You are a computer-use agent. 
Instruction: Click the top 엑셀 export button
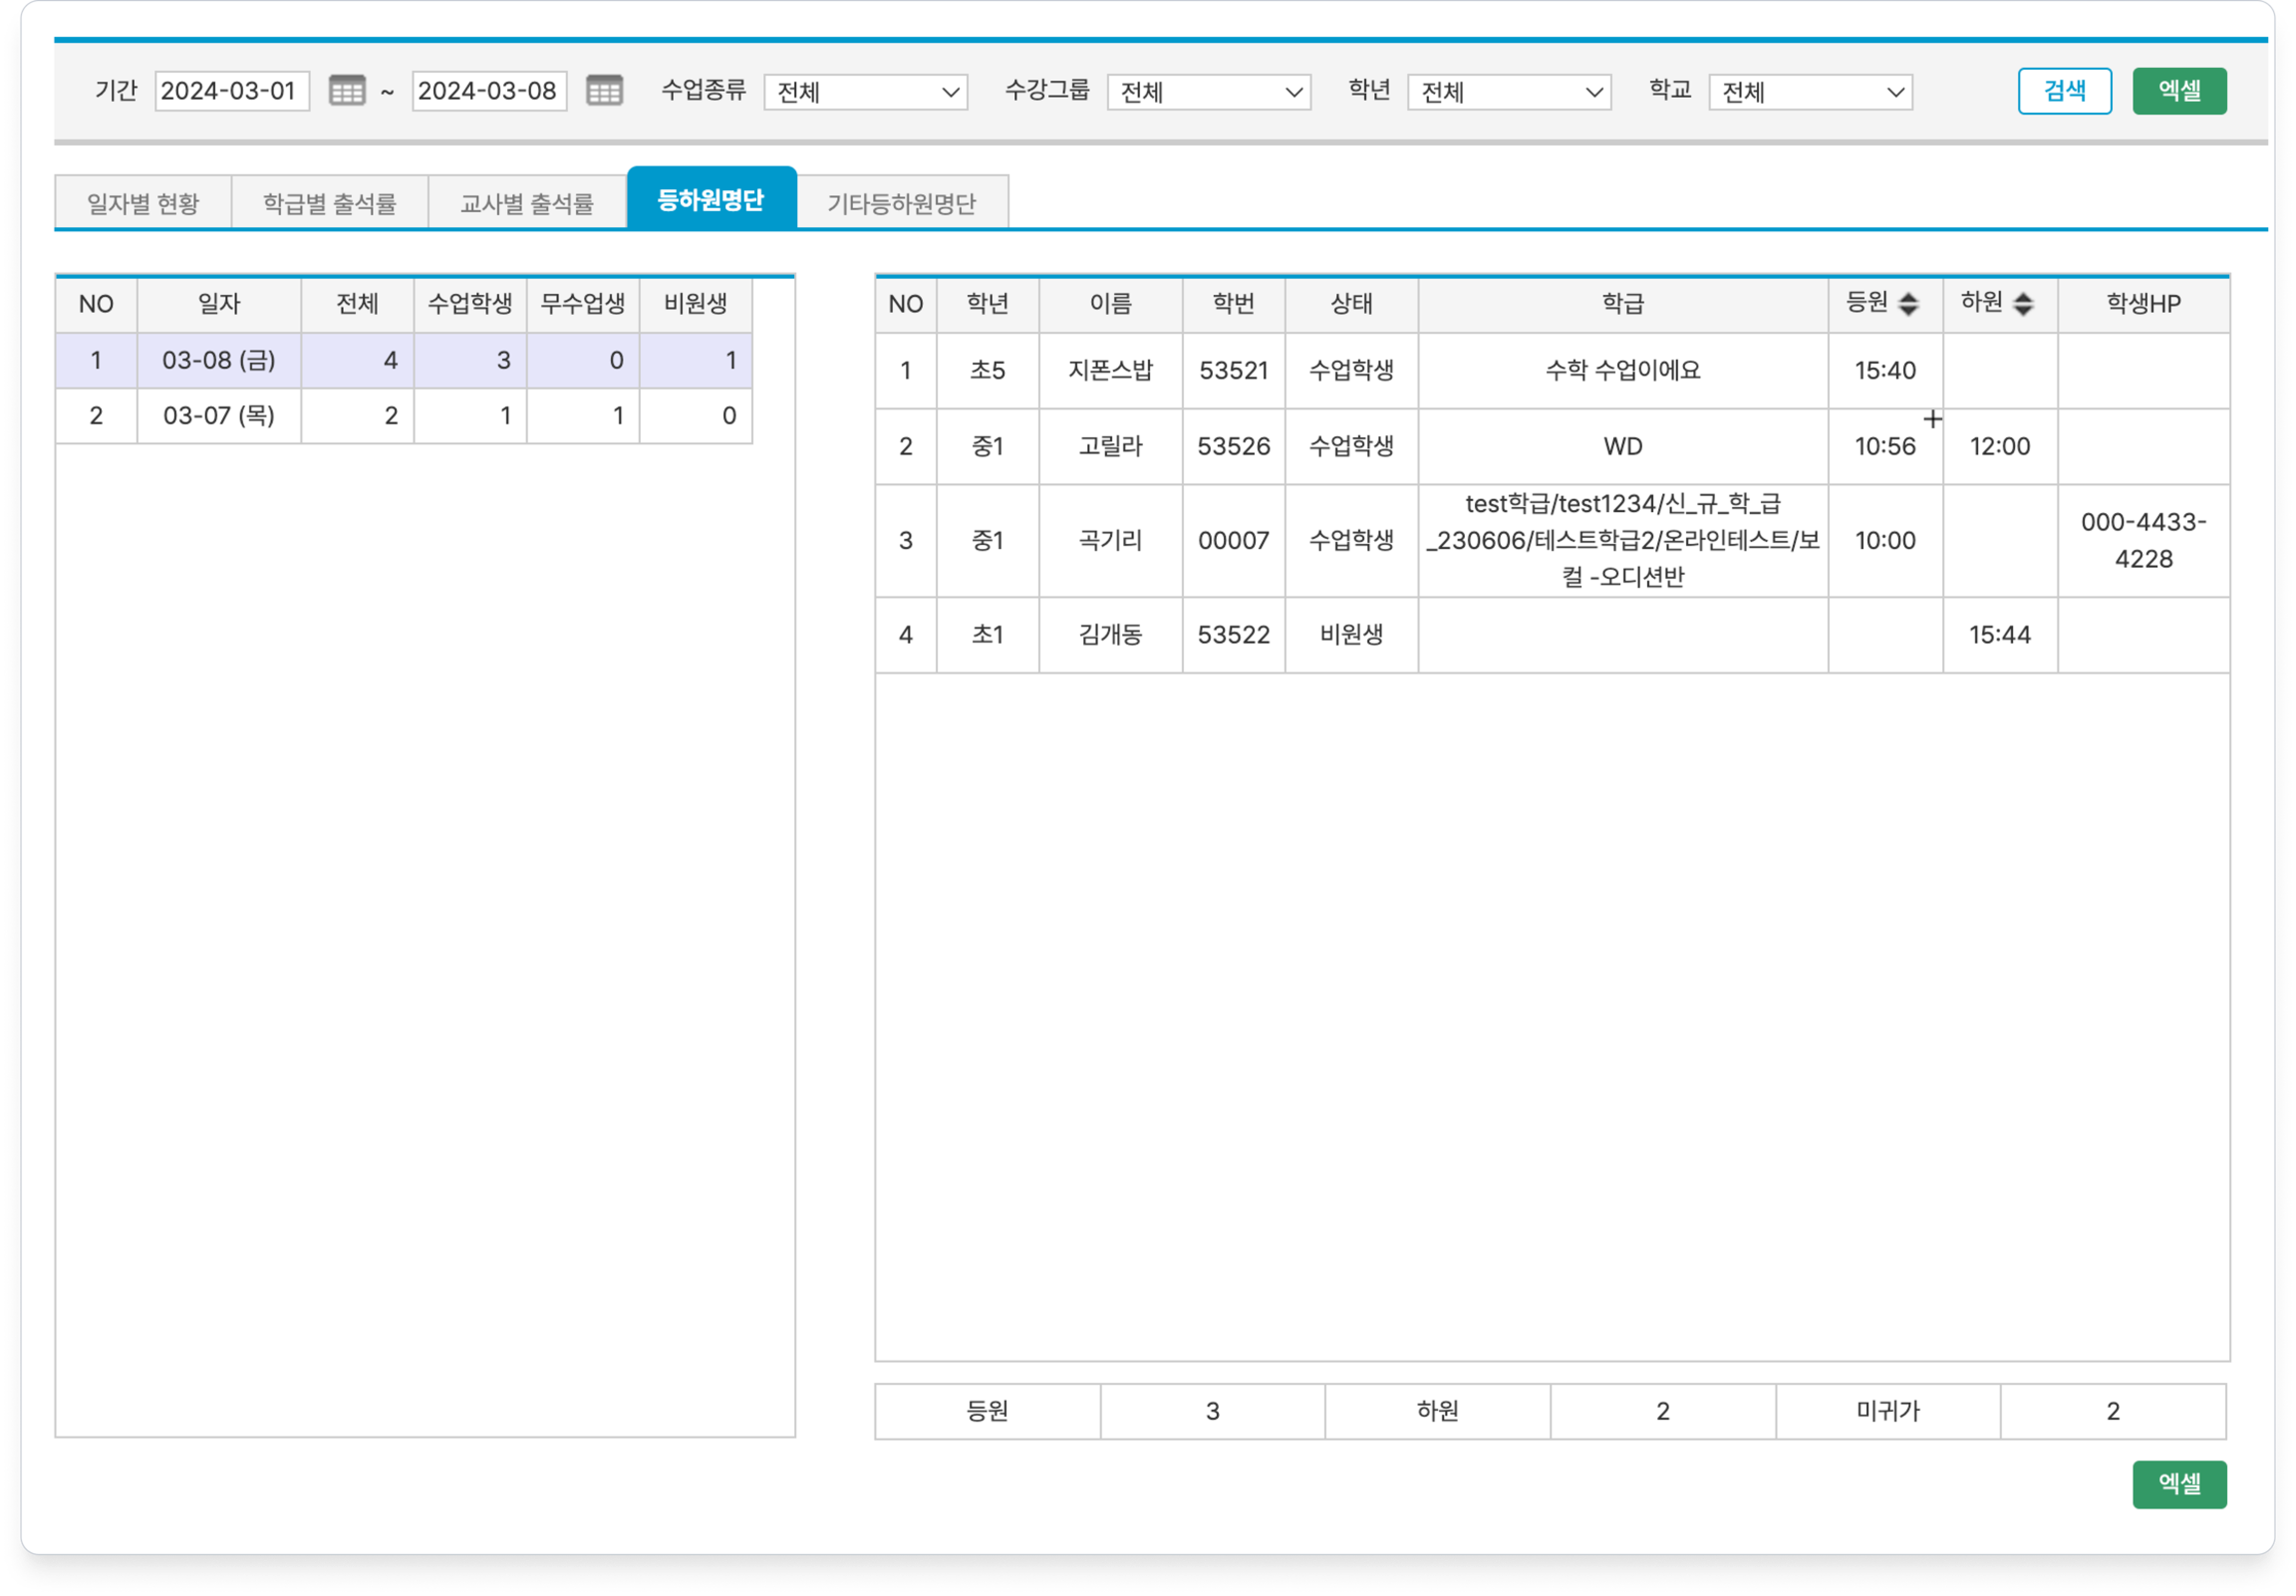click(2179, 91)
